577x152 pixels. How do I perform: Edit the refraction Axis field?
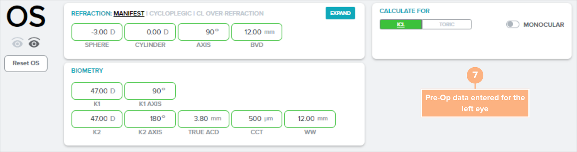click(x=203, y=32)
